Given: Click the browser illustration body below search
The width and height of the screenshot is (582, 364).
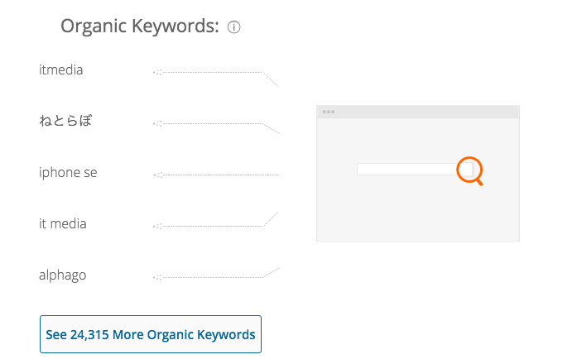Looking at the screenshot, I should coord(418,212).
